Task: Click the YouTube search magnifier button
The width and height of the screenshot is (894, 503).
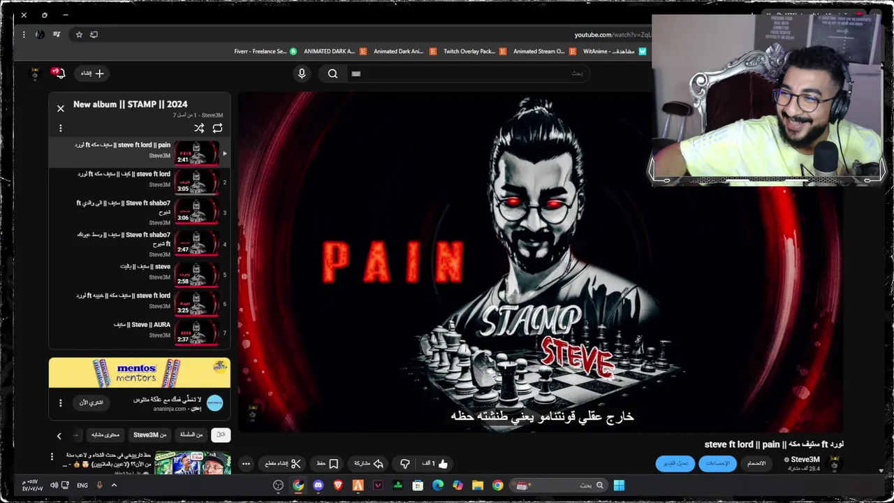Action: coord(332,73)
